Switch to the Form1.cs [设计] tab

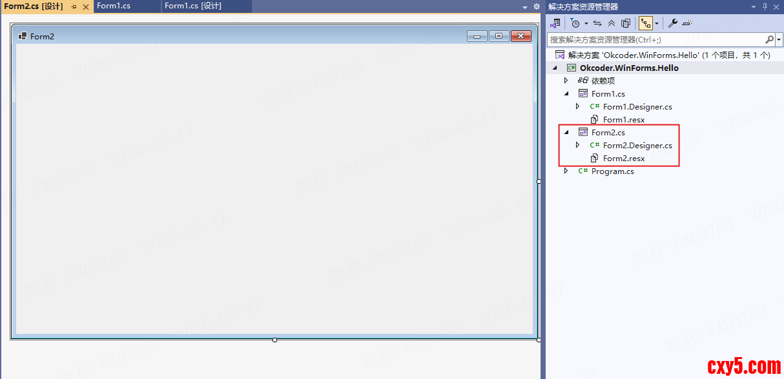click(x=193, y=6)
